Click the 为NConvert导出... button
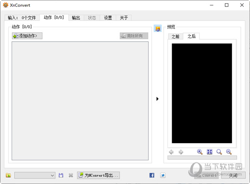This screenshot has width=250, height=184. [98, 175]
